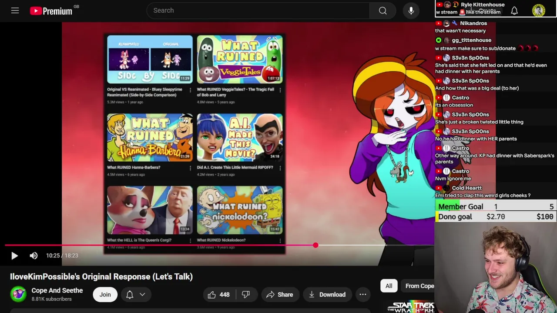The image size is (557, 313).
Task: Click the search magnifier button
Action: [383, 10]
